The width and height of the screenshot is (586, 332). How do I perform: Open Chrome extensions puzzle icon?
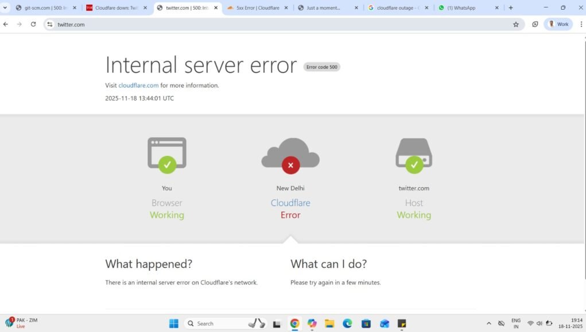[535, 25]
